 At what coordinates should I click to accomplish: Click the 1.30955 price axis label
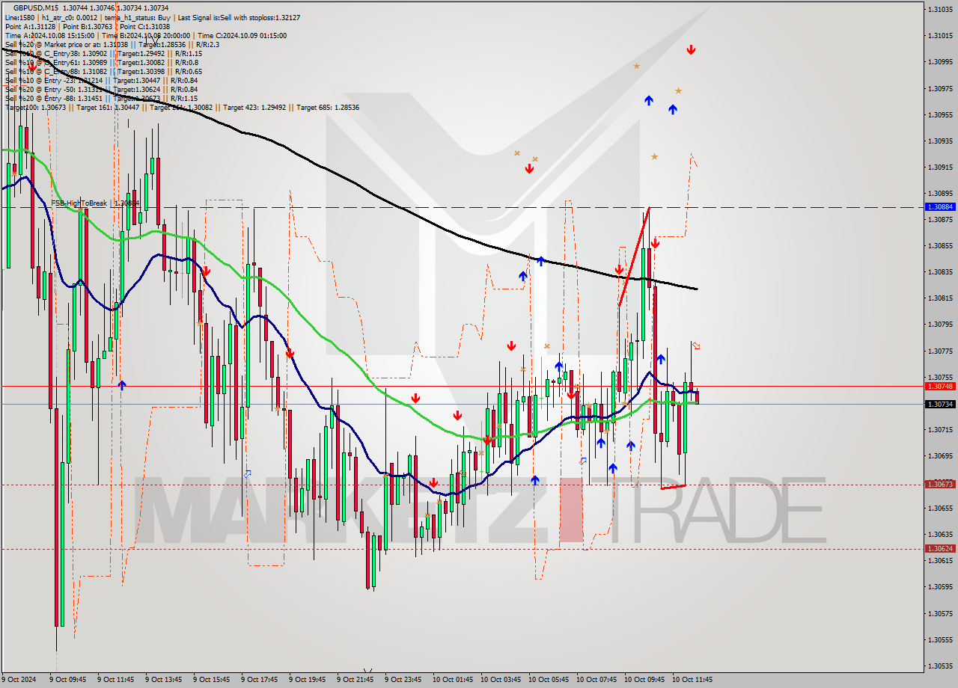(x=940, y=114)
